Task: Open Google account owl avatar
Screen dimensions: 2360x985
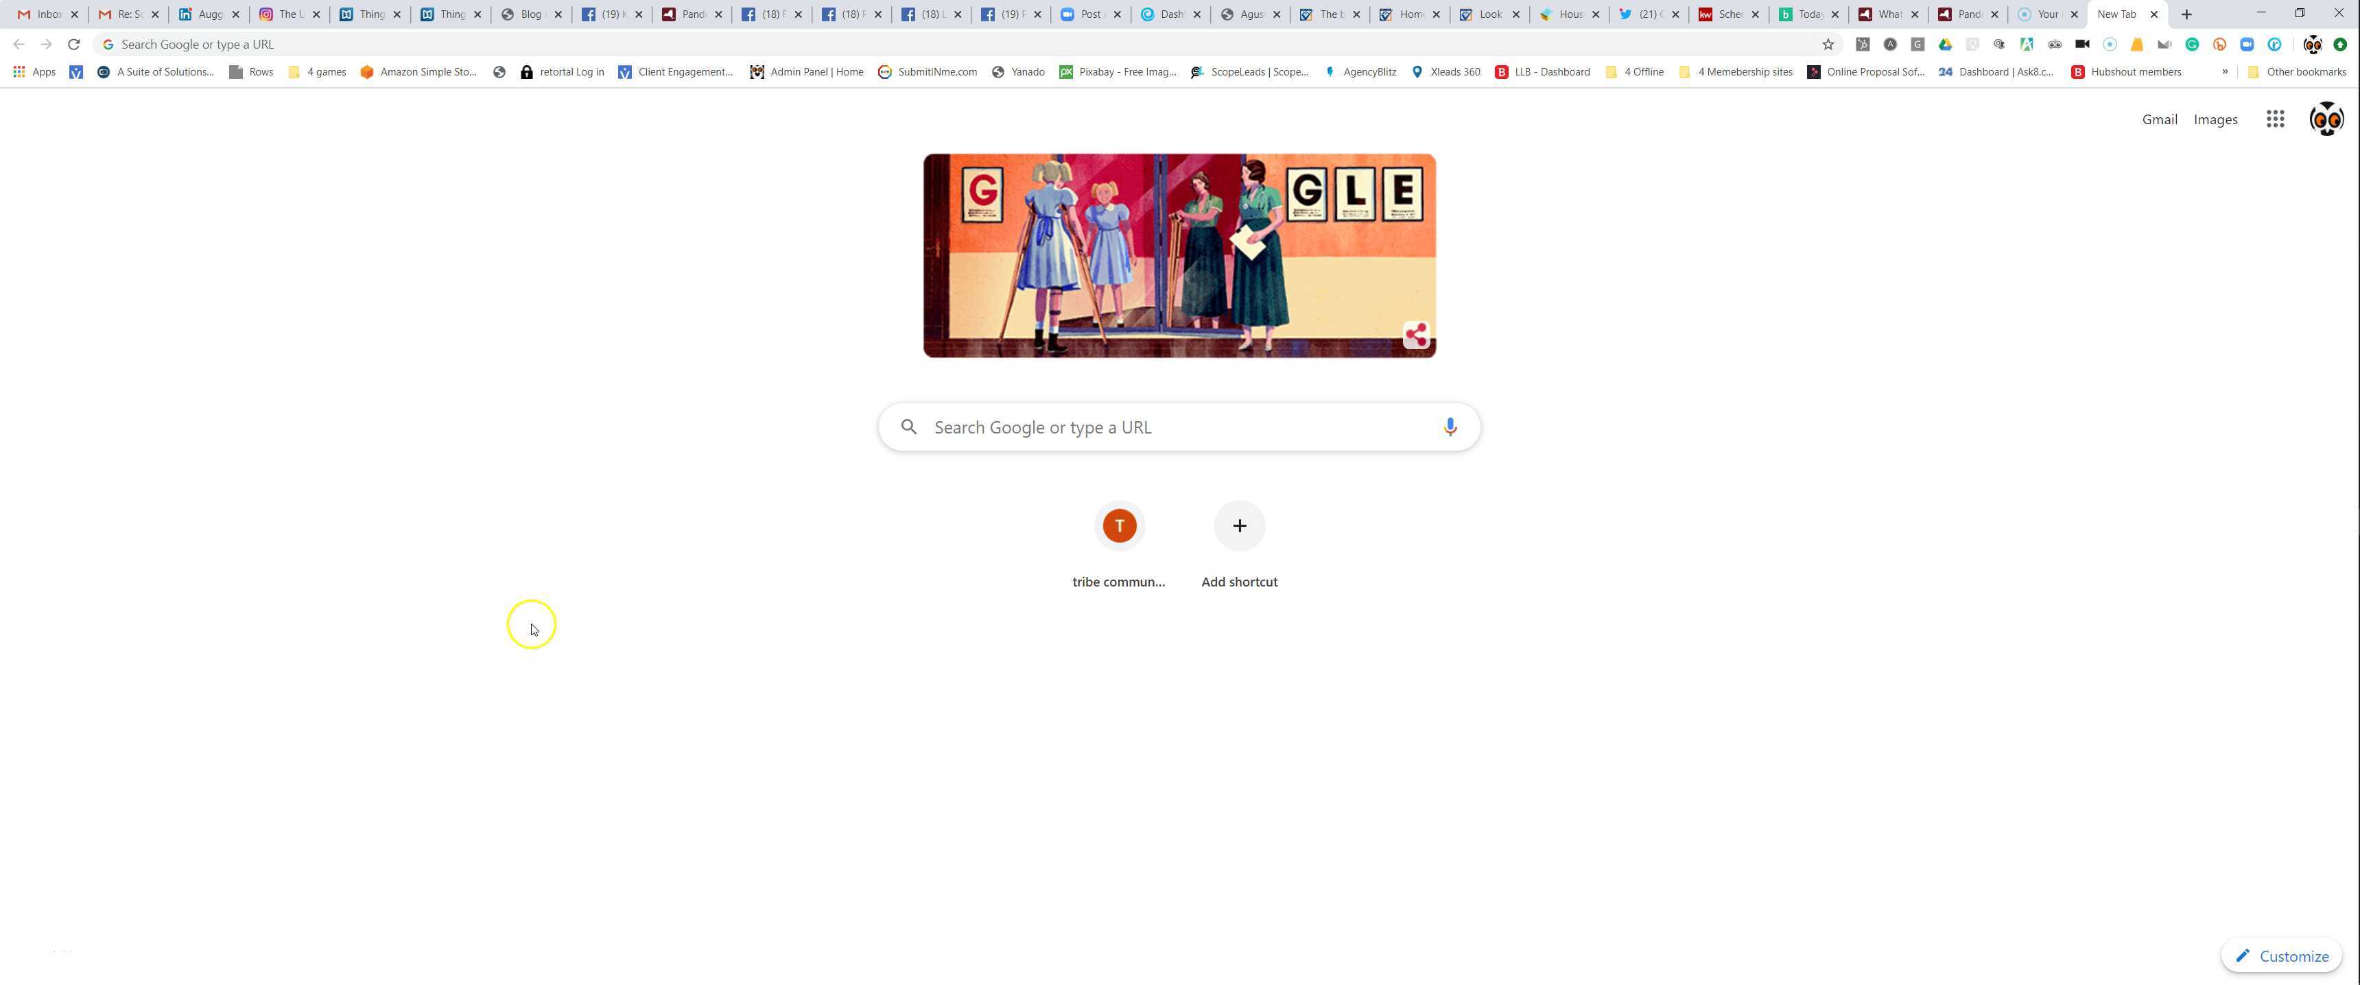Action: pyautogui.click(x=2326, y=119)
